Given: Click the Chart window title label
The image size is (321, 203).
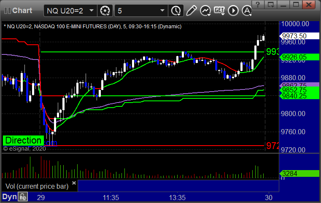Looking at the screenshot, I should [x=22, y=11].
